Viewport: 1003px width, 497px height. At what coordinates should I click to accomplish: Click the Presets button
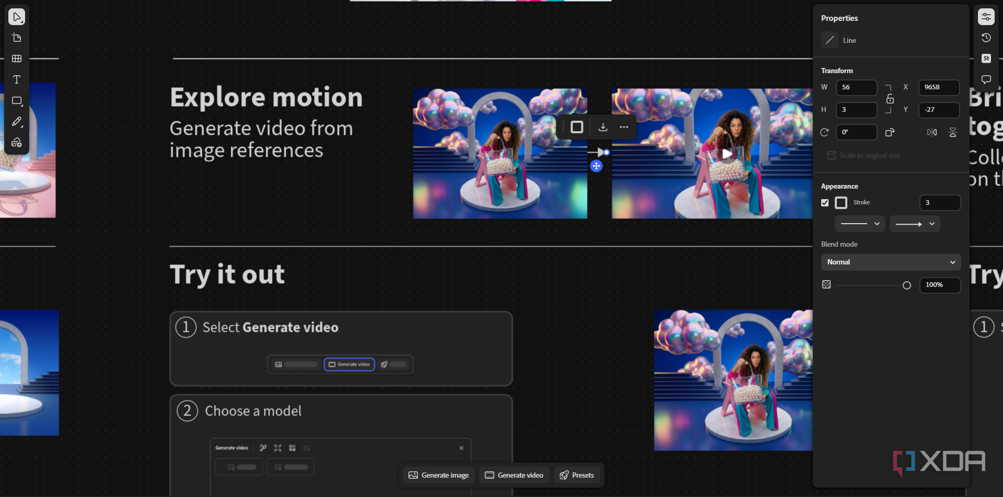577,475
